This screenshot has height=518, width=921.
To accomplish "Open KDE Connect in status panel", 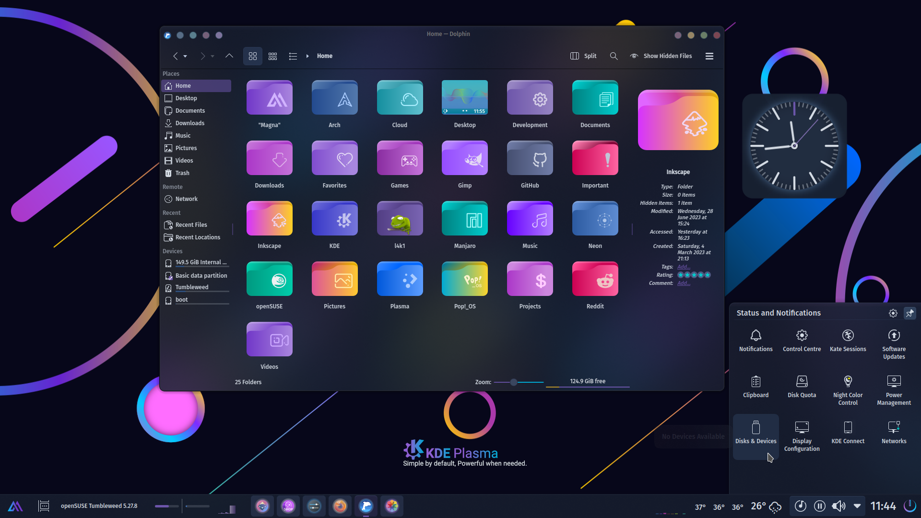I will click(x=848, y=433).
